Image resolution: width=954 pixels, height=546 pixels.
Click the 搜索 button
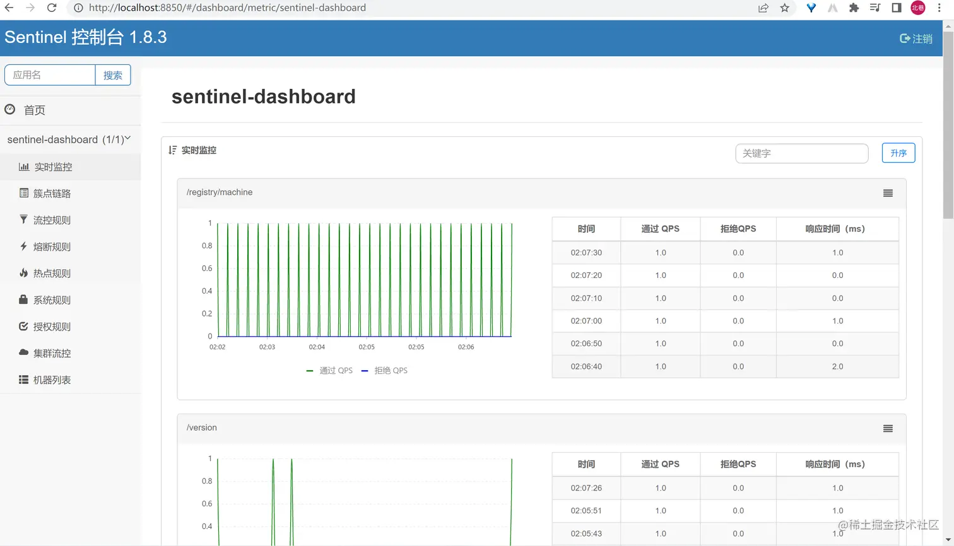113,75
